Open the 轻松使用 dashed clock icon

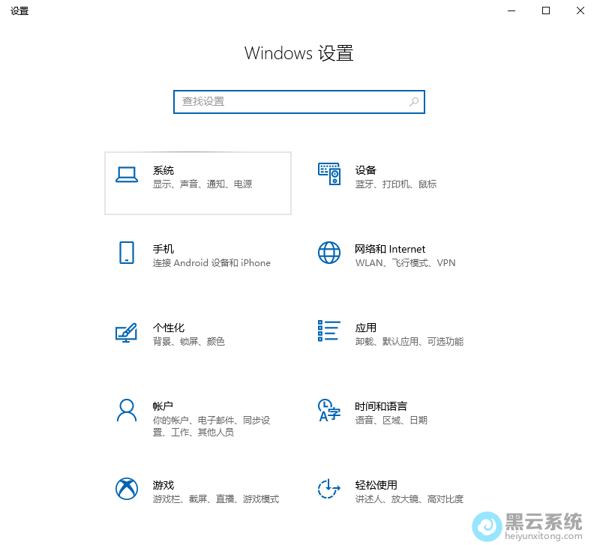pyautogui.click(x=328, y=489)
